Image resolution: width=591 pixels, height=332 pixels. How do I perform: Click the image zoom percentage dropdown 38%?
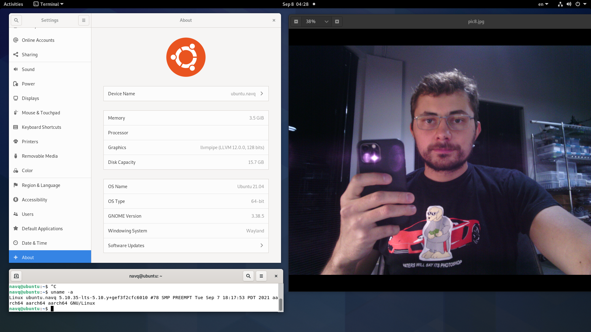317,21
